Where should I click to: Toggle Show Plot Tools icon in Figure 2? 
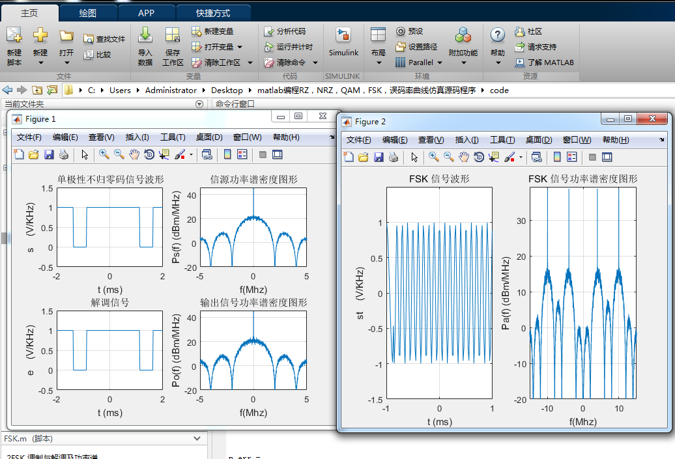point(607,157)
